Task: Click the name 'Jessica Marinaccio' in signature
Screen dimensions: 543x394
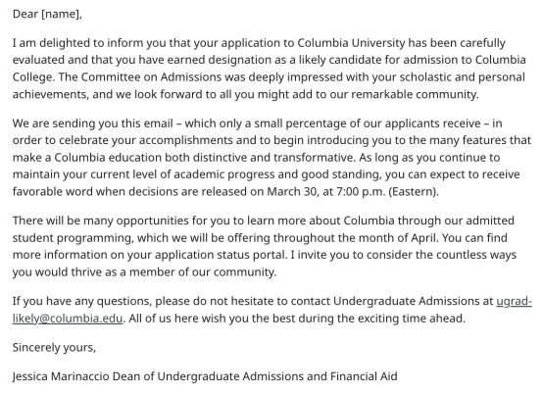Action: (61, 376)
